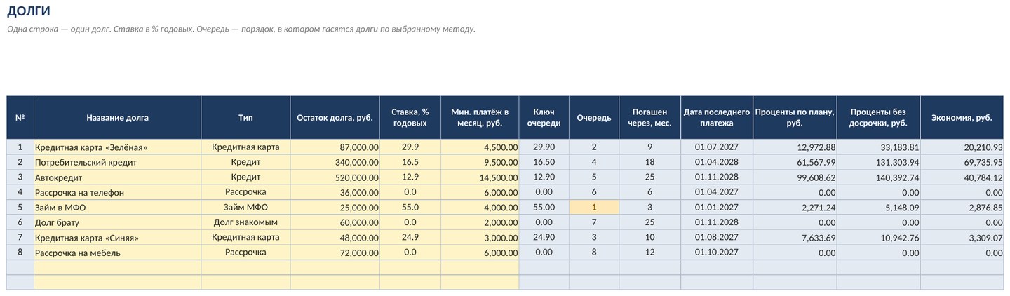Select the balance value 60,000.00

coord(335,222)
